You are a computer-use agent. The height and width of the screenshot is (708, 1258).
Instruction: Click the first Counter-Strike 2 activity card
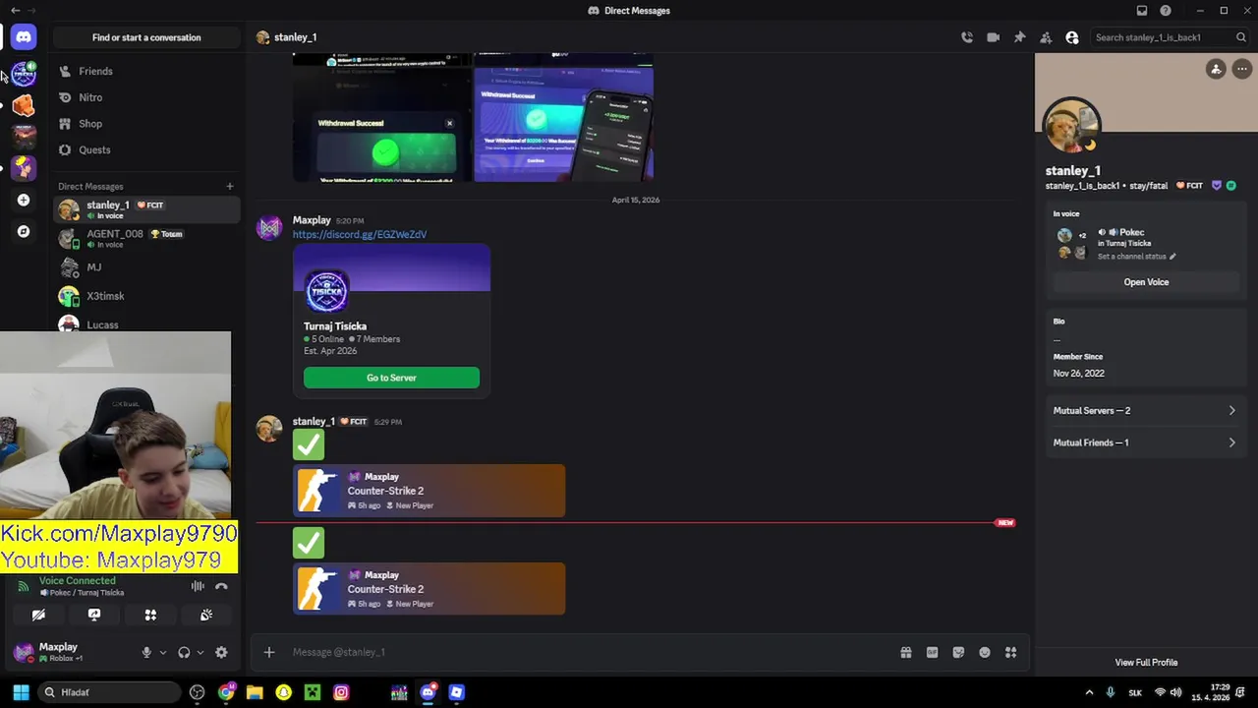(x=429, y=491)
